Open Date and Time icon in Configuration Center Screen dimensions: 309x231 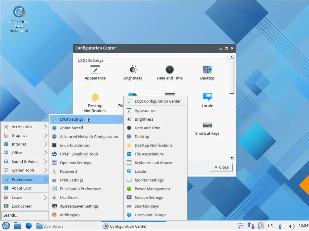click(x=170, y=70)
